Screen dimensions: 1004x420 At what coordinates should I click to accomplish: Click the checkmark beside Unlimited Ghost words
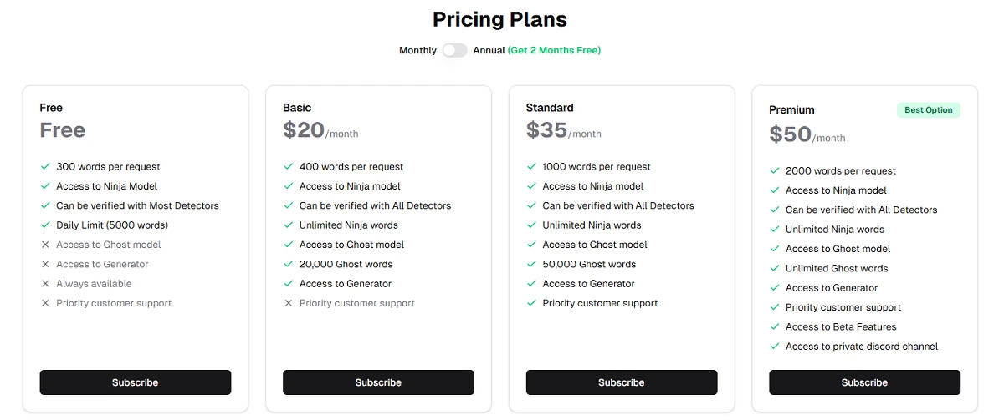775,268
